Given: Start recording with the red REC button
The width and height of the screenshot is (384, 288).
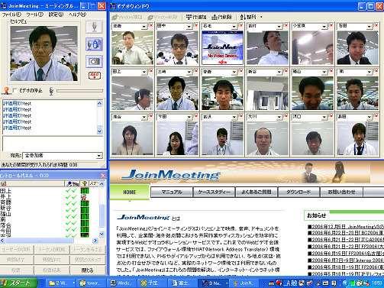Looking at the screenshot, I should coord(95,76).
